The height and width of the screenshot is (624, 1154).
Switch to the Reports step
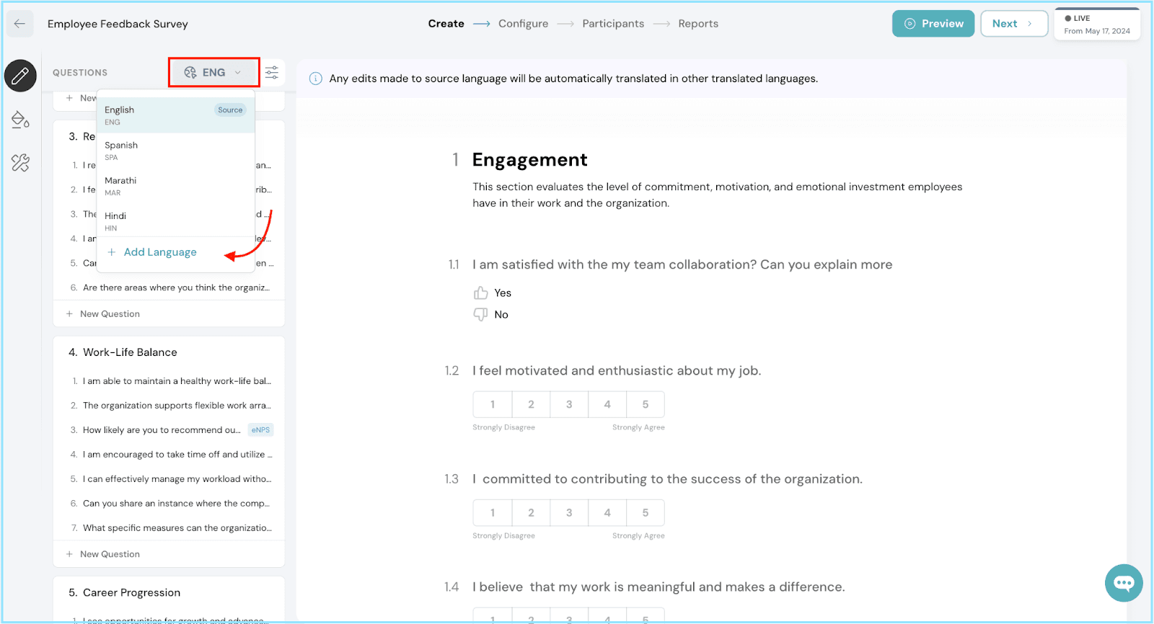pyautogui.click(x=697, y=24)
